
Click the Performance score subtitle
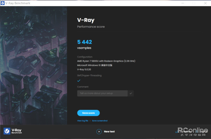(x=91, y=27)
